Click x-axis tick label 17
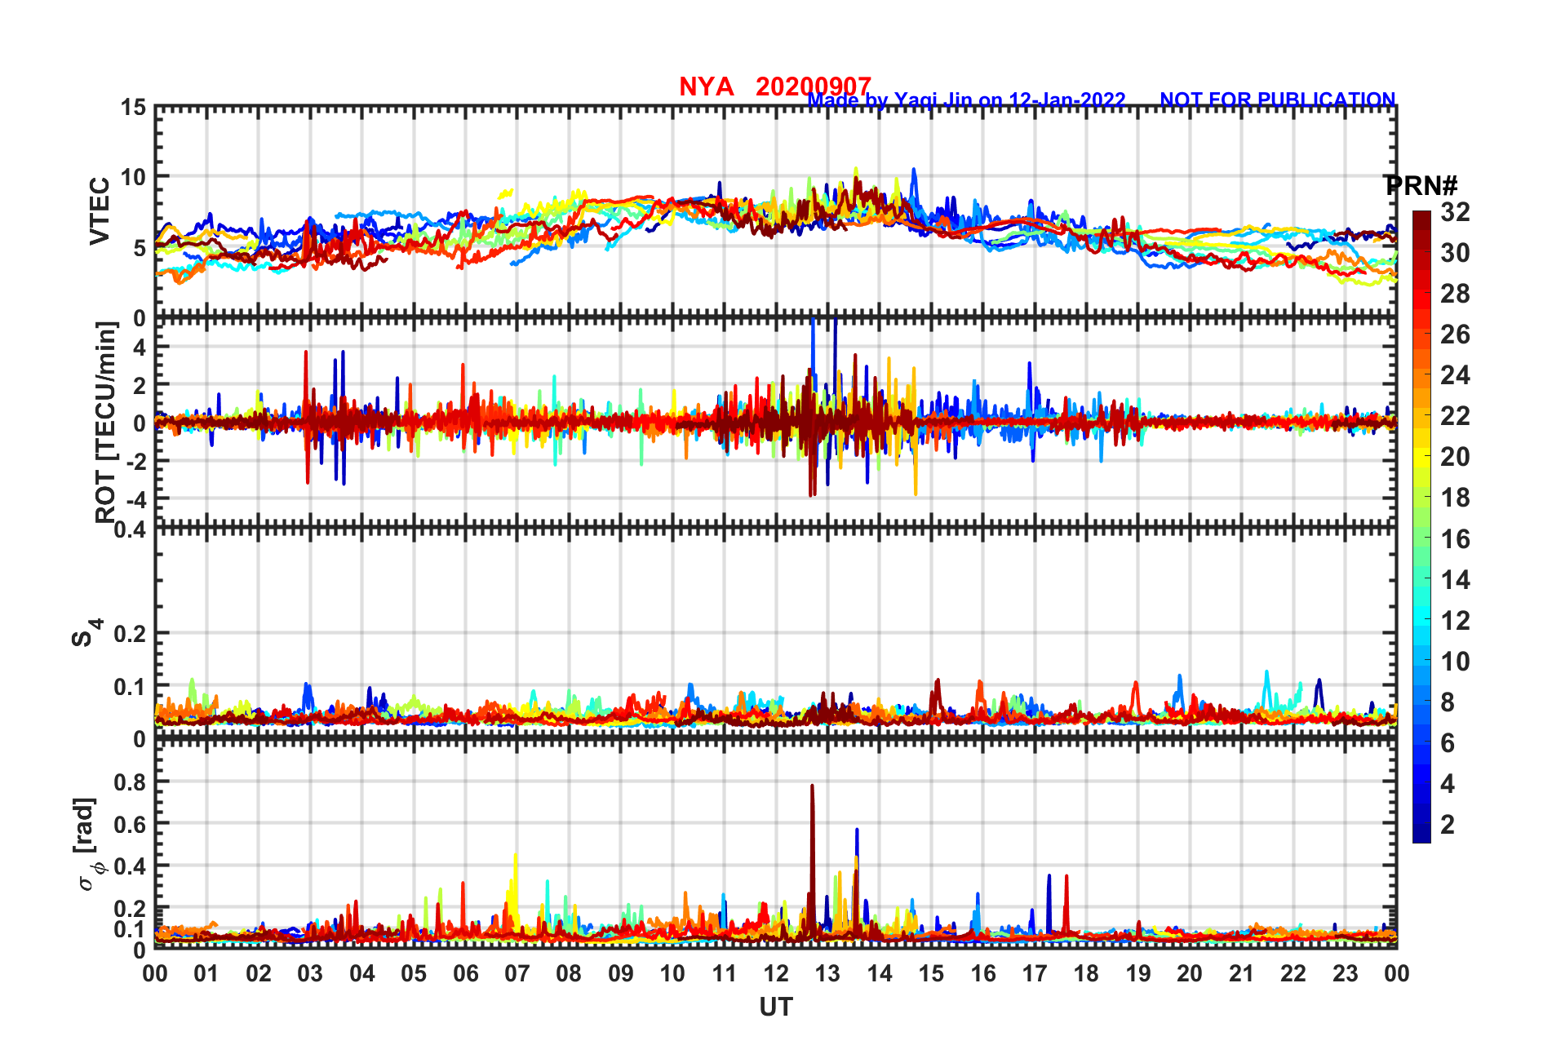 coord(1035,973)
